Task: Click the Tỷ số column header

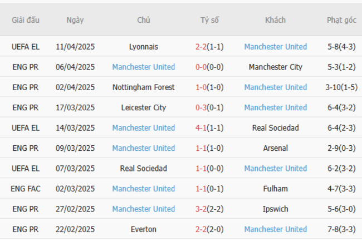Action: coord(209,20)
